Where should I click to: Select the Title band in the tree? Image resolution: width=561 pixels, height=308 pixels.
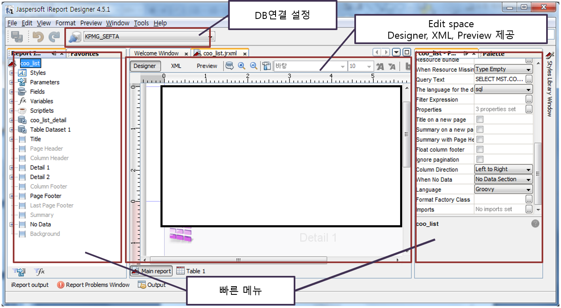[35, 139]
